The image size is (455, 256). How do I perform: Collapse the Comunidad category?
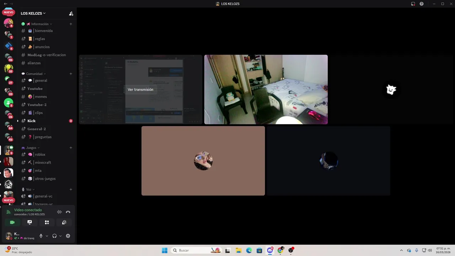click(x=34, y=74)
